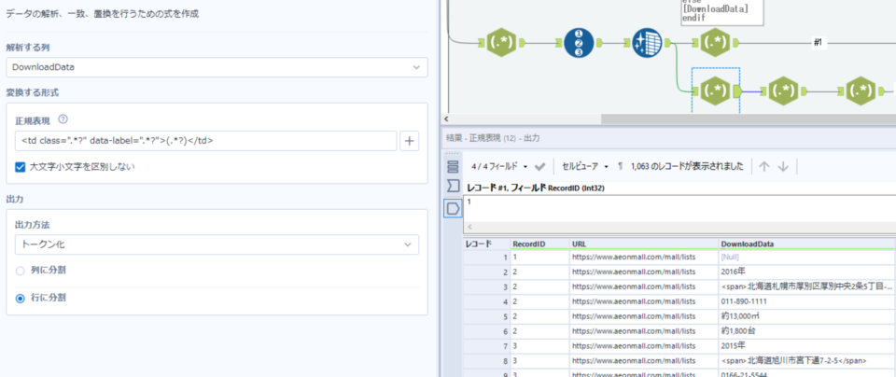This screenshot has height=377, width=896.
Task: Show the metadata view with the sigma icon
Action: pos(453,186)
